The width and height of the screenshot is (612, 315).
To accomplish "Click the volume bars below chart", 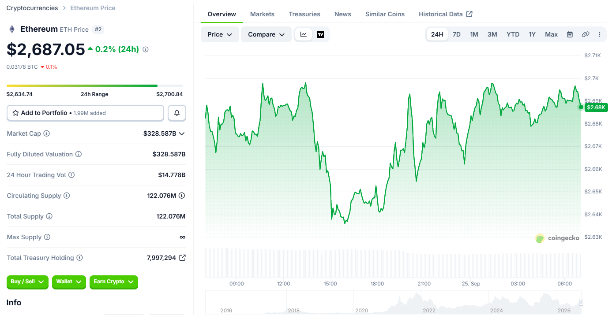I will pos(393,263).
